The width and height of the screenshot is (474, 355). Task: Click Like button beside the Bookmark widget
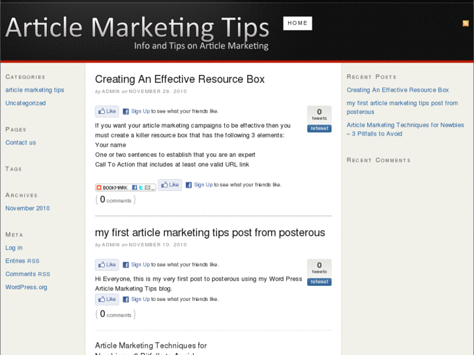pos(170,185)
